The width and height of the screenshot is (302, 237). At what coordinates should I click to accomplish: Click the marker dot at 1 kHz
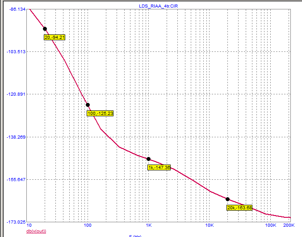click(x=148, y=159)
